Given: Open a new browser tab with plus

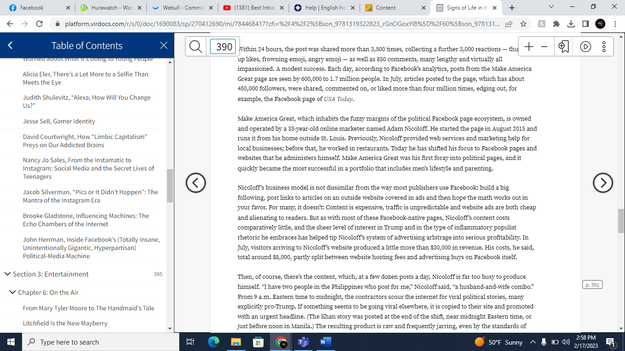Looking at the screenshot, I should (512, 8).
